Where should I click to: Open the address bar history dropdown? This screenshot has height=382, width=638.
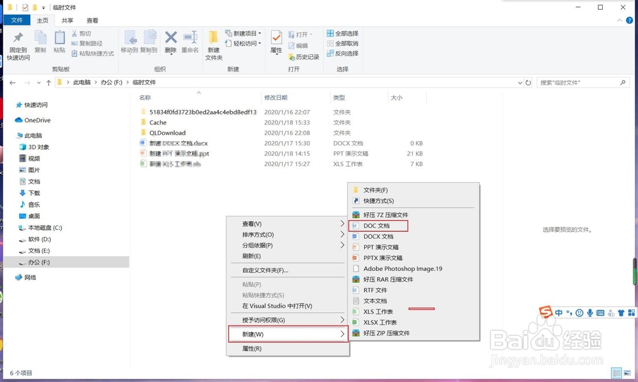click(x=521, y=82)
